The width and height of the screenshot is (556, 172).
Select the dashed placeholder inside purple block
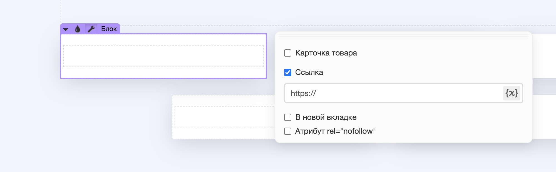(163, 56)
